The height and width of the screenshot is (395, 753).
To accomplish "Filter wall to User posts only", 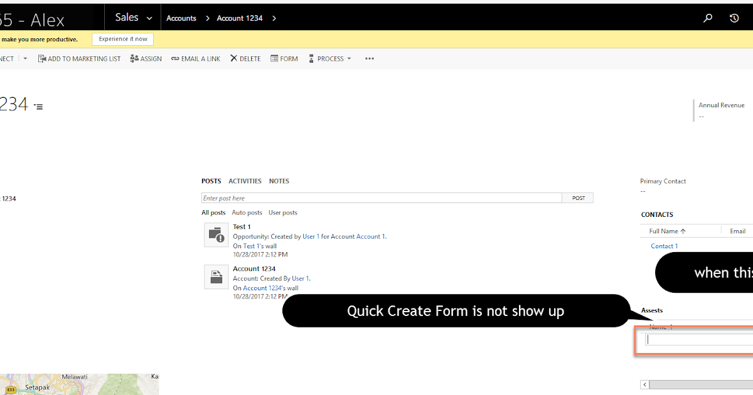I will (282, 213).
